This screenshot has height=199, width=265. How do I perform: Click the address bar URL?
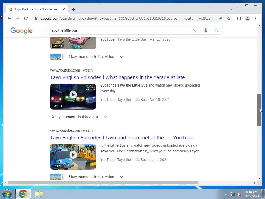tap(128, 18)
